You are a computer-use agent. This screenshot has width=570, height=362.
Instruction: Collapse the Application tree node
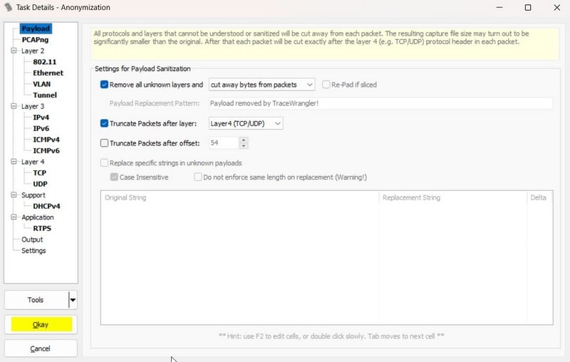tap(14, 217)
